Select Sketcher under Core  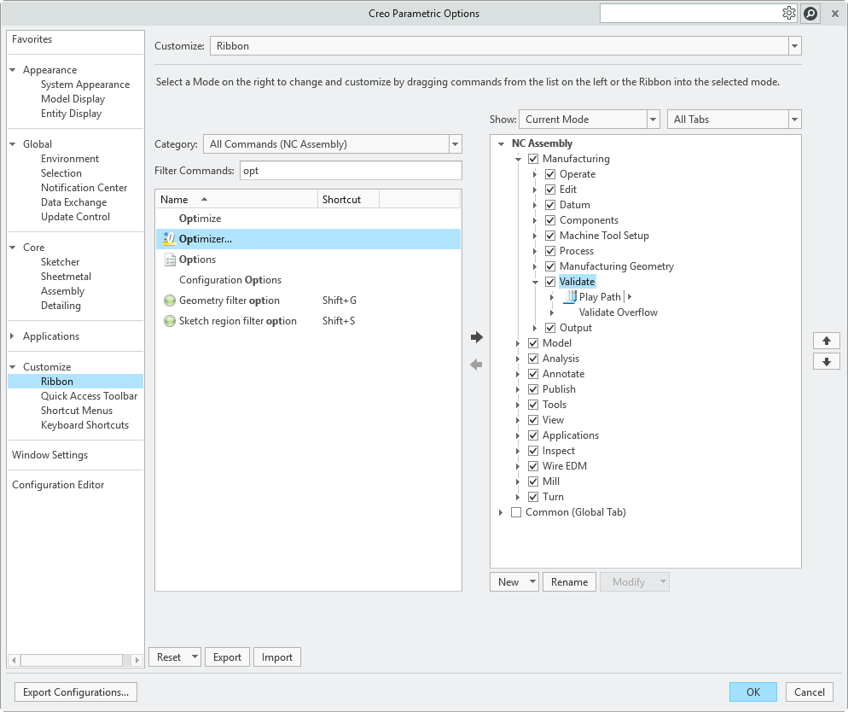pyautogui.click(x=60, y=261)
